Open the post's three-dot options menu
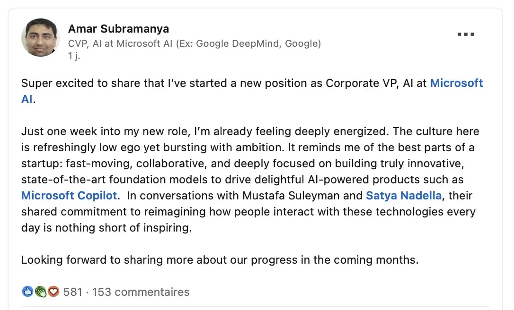The width and height of the screenshot is (514, 310). point(466,34)
